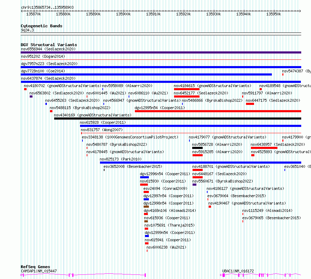Click nsv6006238 (Wu2021) label
Viewport: 311px width, 279px height.
[166, 247]
